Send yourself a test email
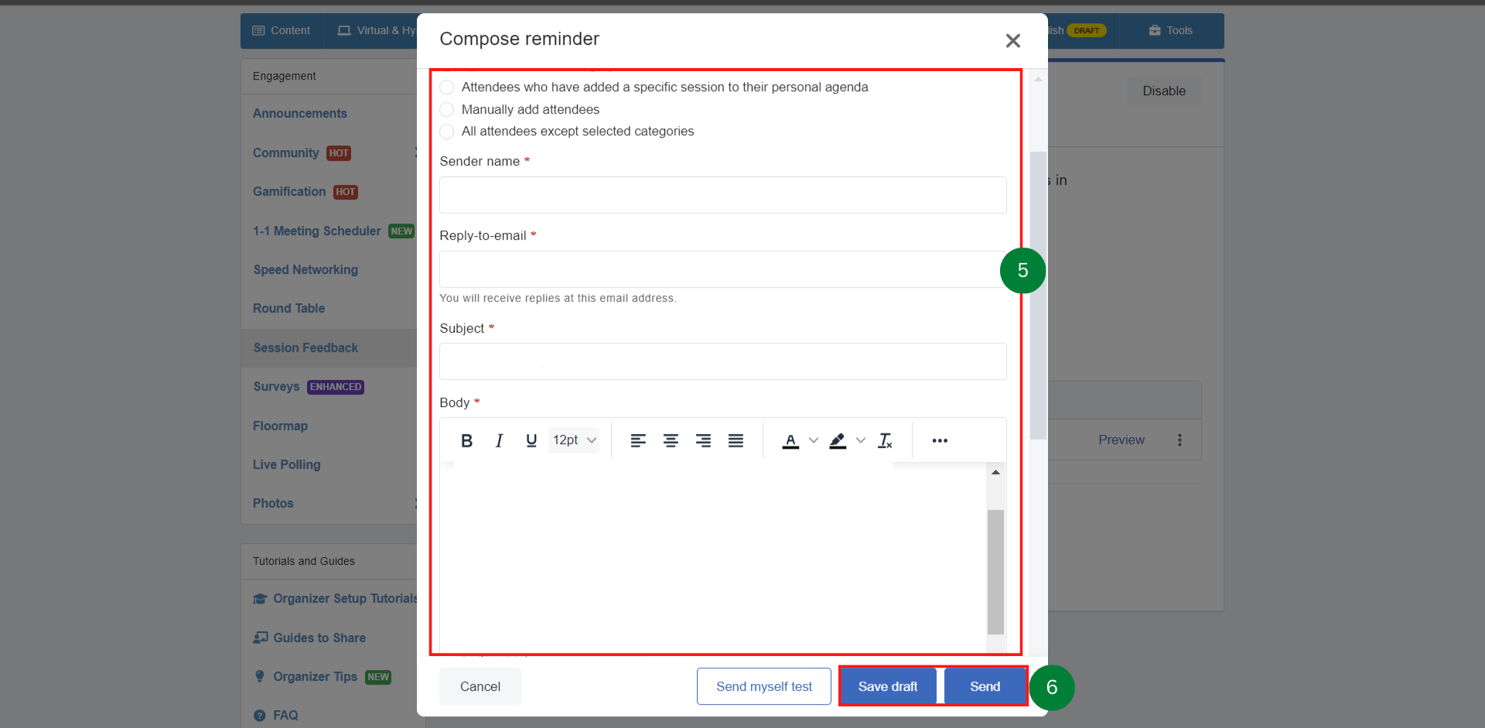 click(763, 686)
